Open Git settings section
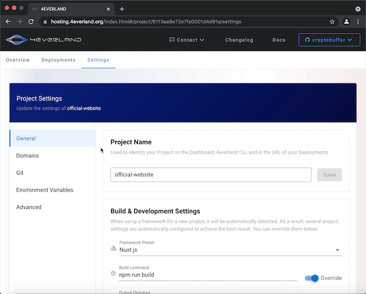 pos(52,173)
